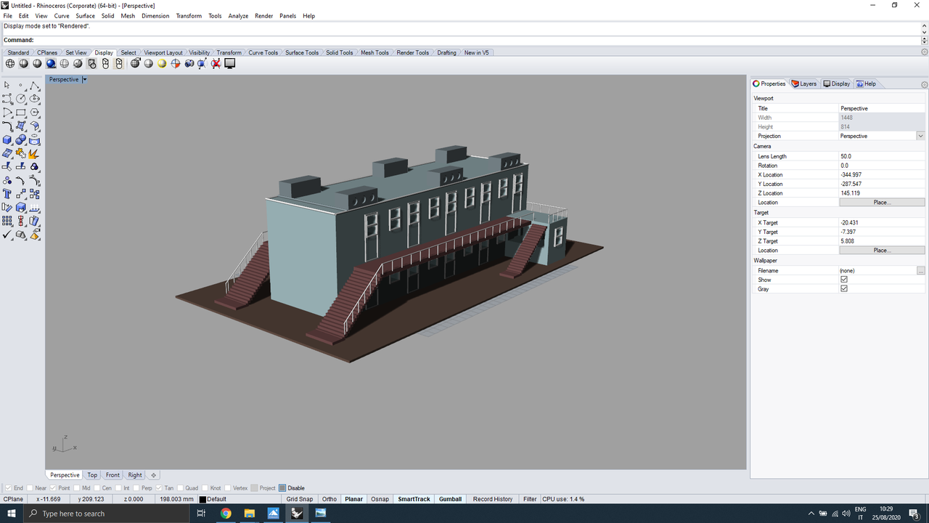This screenshot has height=523, width=929.
Task: Select the Box solid tool
Action: coord(7,139)
